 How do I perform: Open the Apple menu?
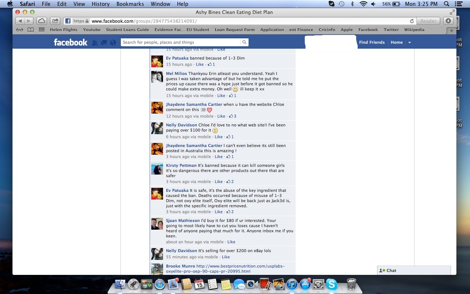pos(10,4)
